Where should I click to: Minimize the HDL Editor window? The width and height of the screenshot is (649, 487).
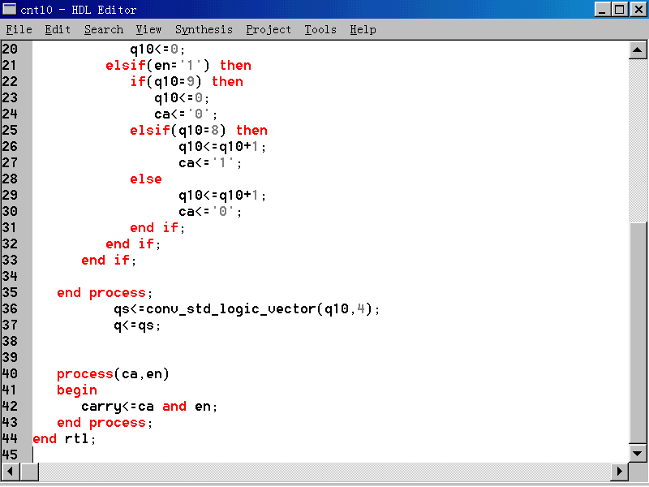tap(602, 9)
